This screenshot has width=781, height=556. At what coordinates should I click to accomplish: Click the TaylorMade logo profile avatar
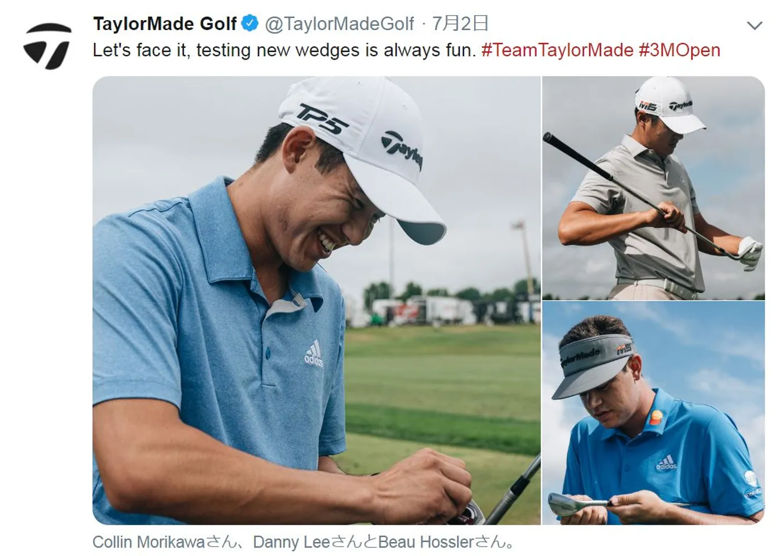47,46
